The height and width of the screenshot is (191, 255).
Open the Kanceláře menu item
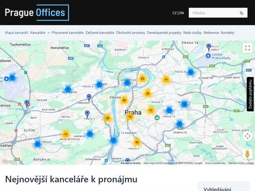(x=38, y=33)
